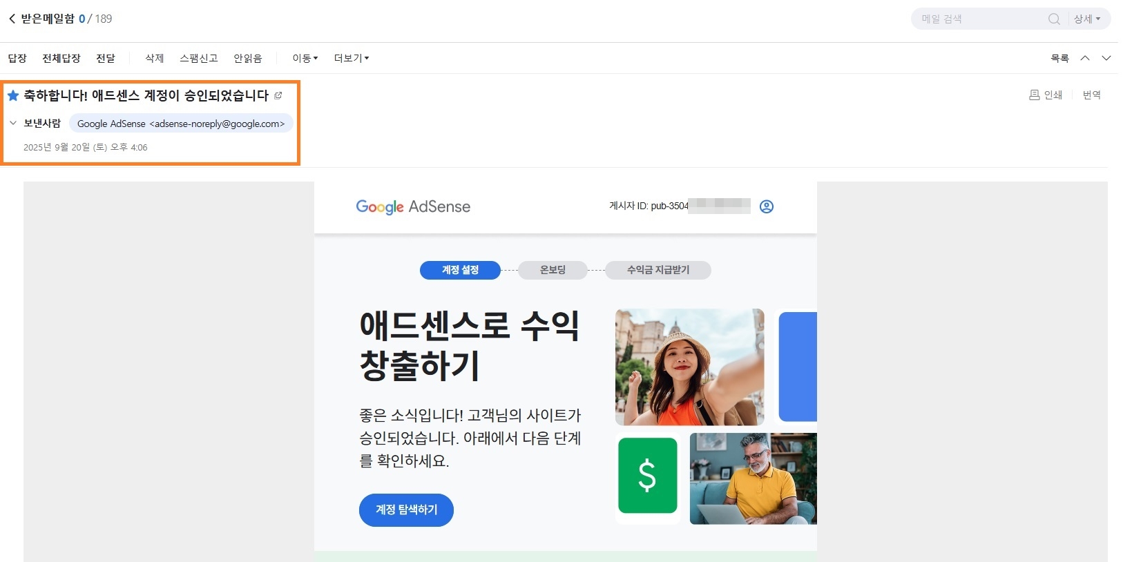Click 답장 to reply

click(17, 58)
